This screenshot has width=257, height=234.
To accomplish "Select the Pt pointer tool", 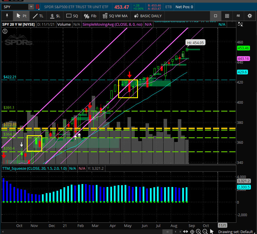I will tap(22, 16).
